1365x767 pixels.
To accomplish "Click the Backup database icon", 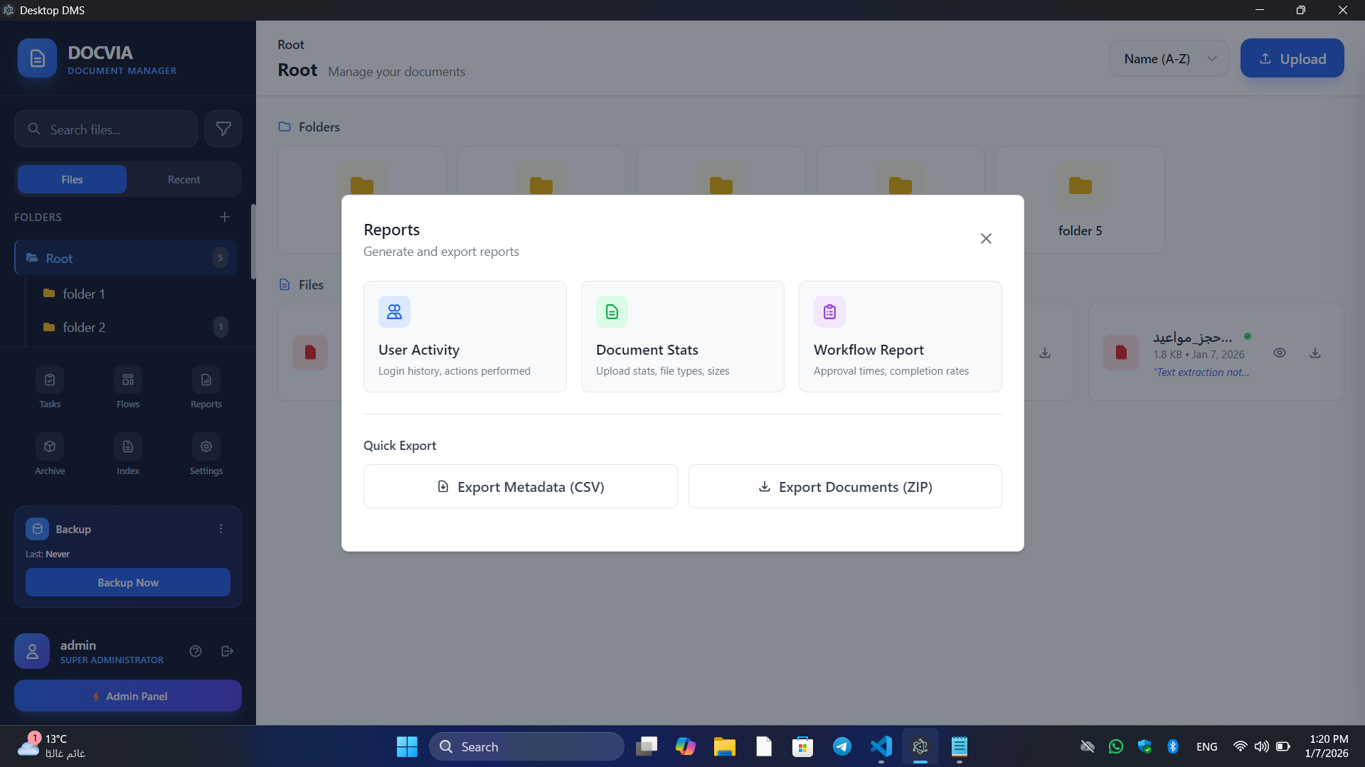I will pos(38,529).
